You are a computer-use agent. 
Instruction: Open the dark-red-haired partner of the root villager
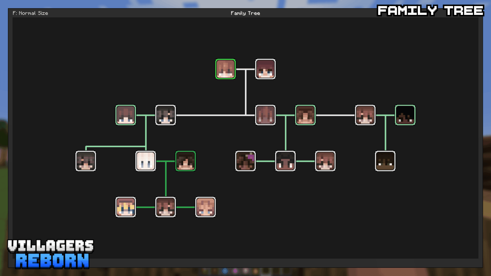point(265,69)
